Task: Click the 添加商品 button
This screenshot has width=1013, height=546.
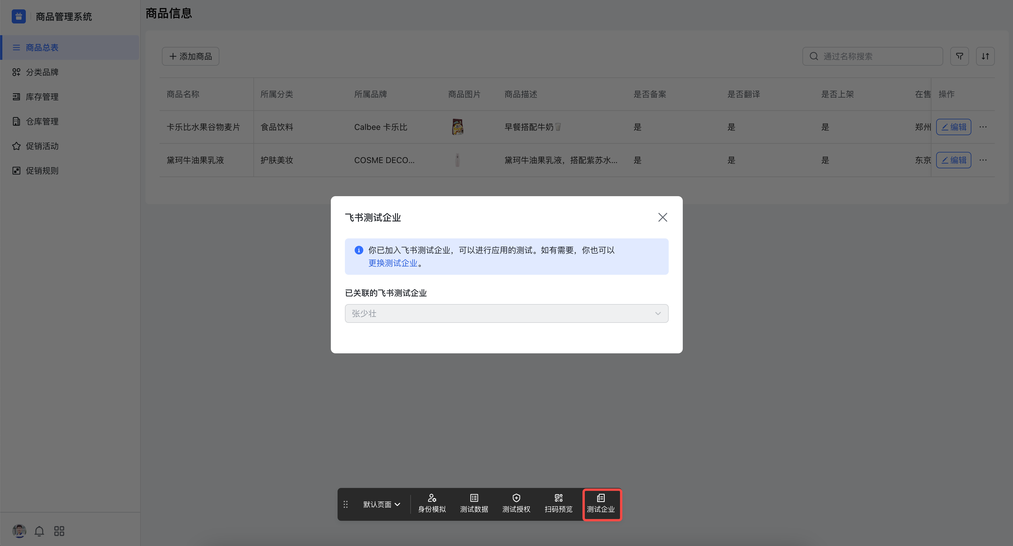Action: tap(190, 56)
